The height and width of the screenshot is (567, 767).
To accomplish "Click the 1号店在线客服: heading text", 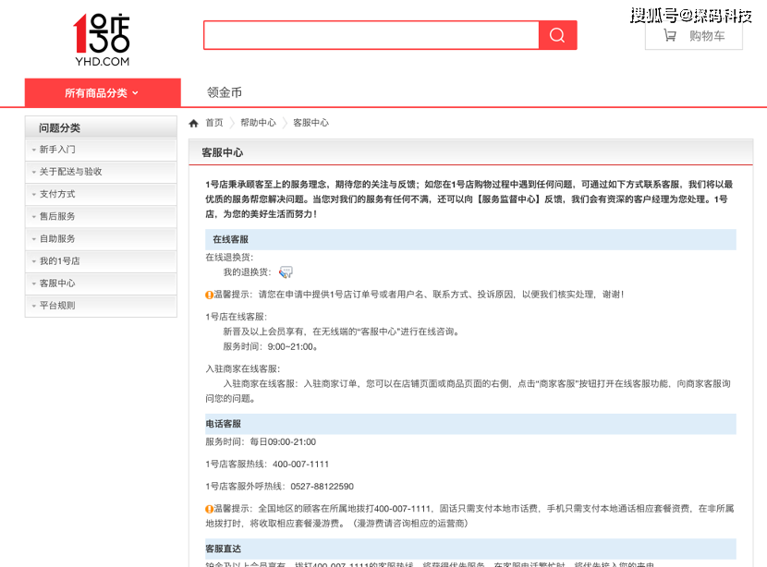I will pos(237,318).
